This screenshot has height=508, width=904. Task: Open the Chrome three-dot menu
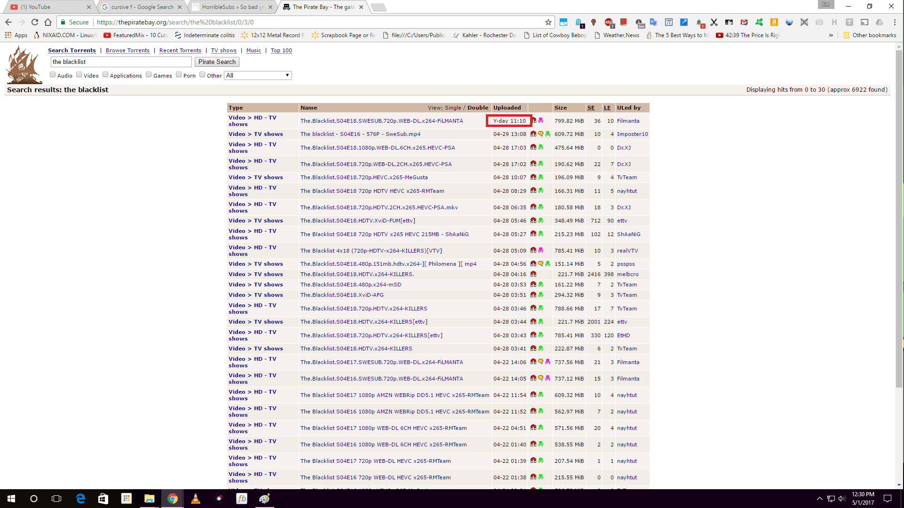coord(895,22)
